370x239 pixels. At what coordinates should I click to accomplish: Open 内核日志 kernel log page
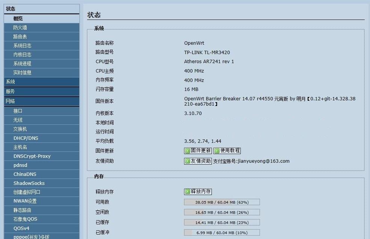tap(23, 54)
